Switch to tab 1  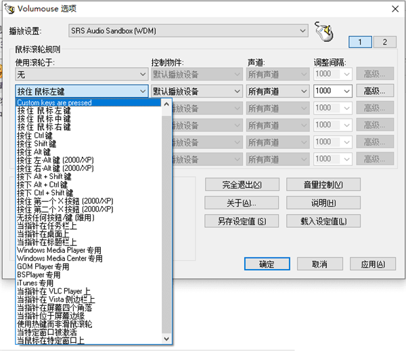point(360,42)
